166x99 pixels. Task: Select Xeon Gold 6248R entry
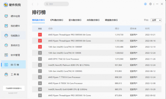(x=97, y=89)
